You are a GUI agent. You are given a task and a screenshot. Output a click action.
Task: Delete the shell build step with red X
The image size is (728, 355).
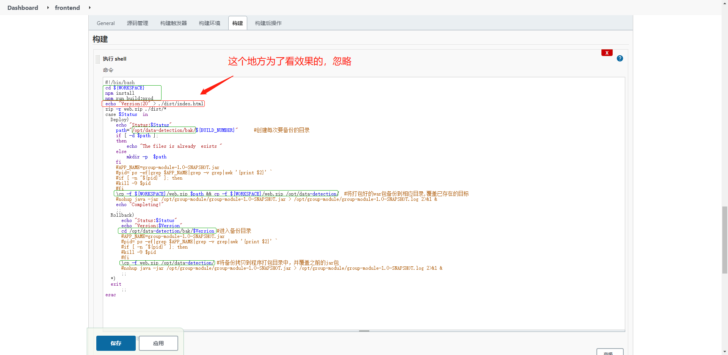click(x=607, y=53)
